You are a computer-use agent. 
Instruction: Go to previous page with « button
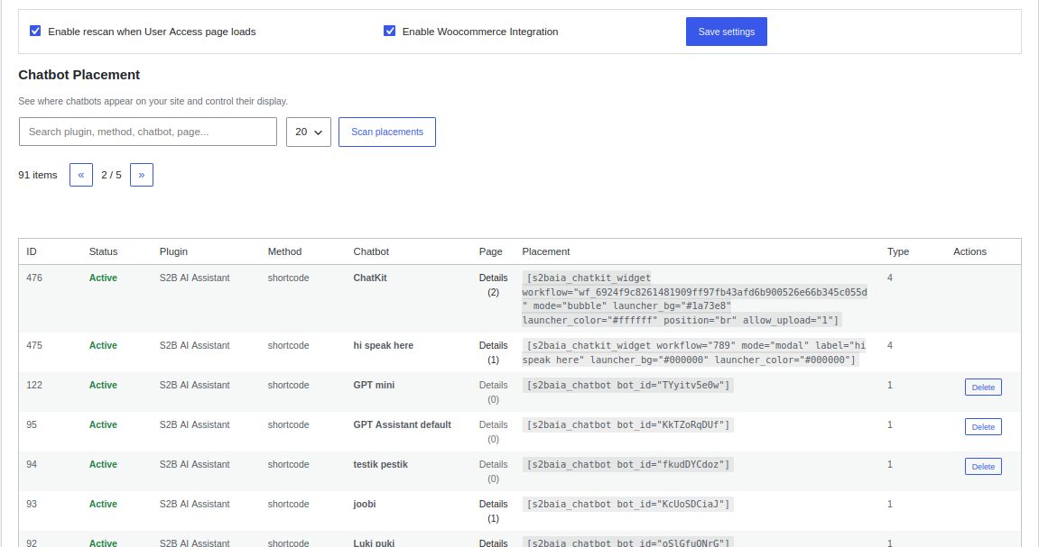tap(81, 175)
